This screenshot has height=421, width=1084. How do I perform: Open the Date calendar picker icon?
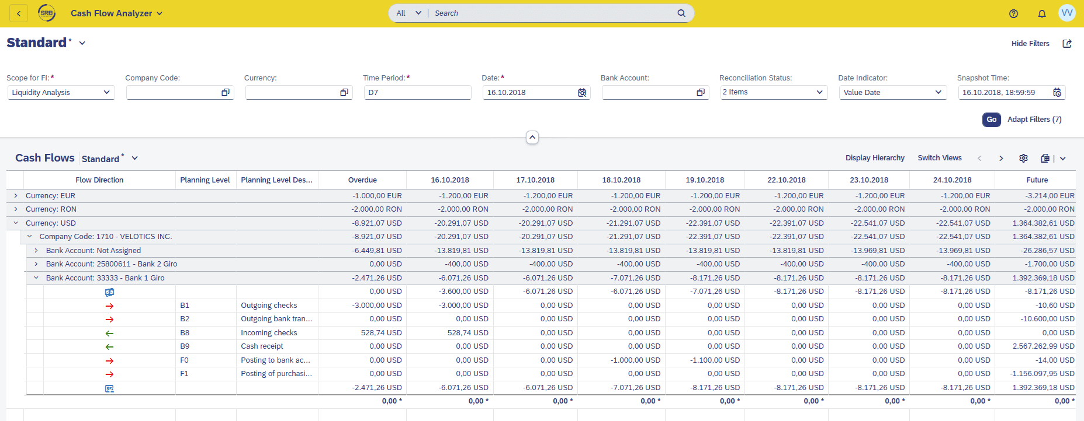click(581, 93)
